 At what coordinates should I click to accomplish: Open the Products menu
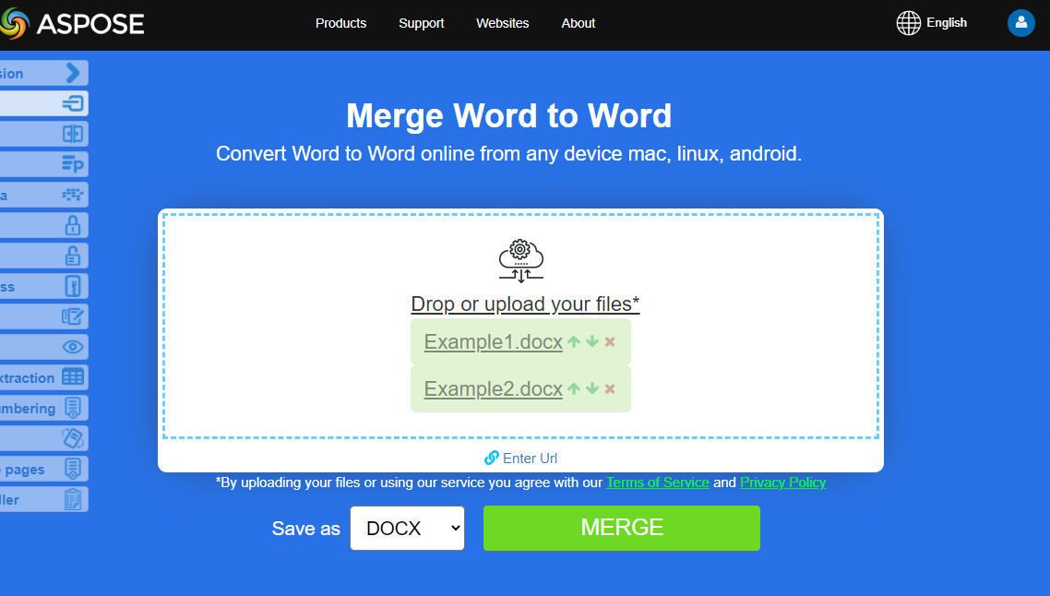click(x=340, y=23)
